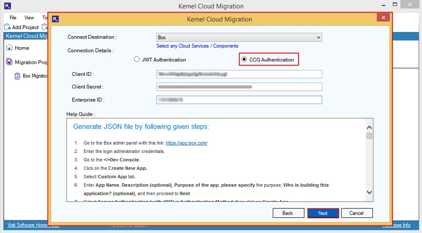The height and width of the screenshot is (233, 422).
Task: Click the Home icon in sidebar
Action: (9, 47)
